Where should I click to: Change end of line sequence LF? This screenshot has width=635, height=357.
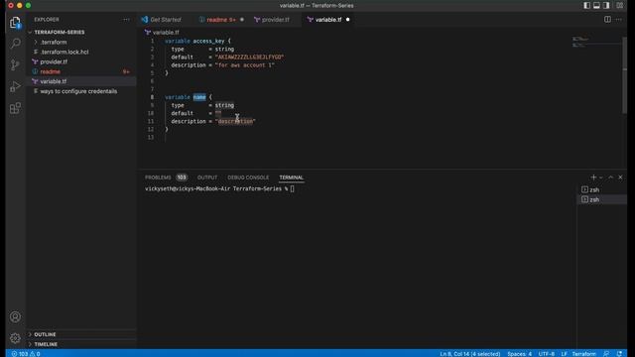pos(564,354)
